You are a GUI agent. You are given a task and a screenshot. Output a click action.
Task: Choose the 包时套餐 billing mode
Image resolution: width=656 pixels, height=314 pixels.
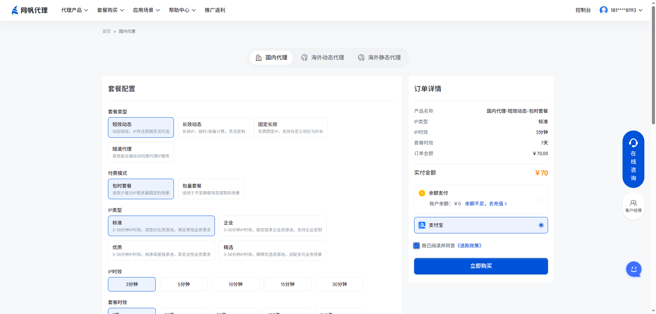pyautogui.click(x=141, y=189)
